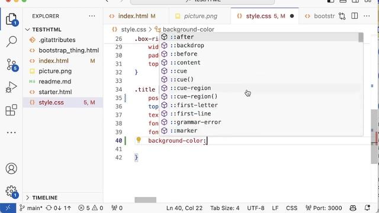Screen dimensions: 379x213
Task: Open Source Control view with 5 changes
Action: click(11, 64)
